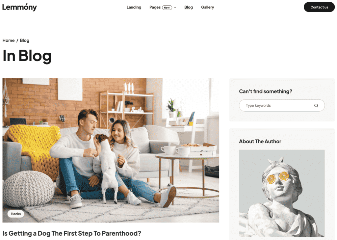Select the Home breadcrumb link
Image resolution: width=337 pixels, height=240 pixels.
pos(9,40)
